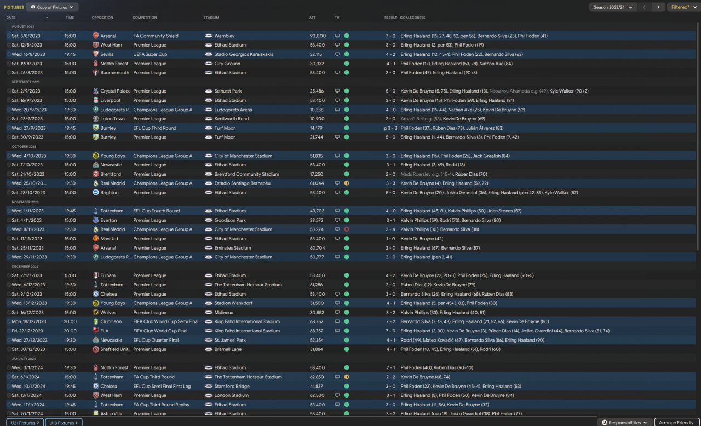701x426 pixels.
Task: Open the Estadio Santiago Bernabéu stadium link
Action: coord(242,183)
